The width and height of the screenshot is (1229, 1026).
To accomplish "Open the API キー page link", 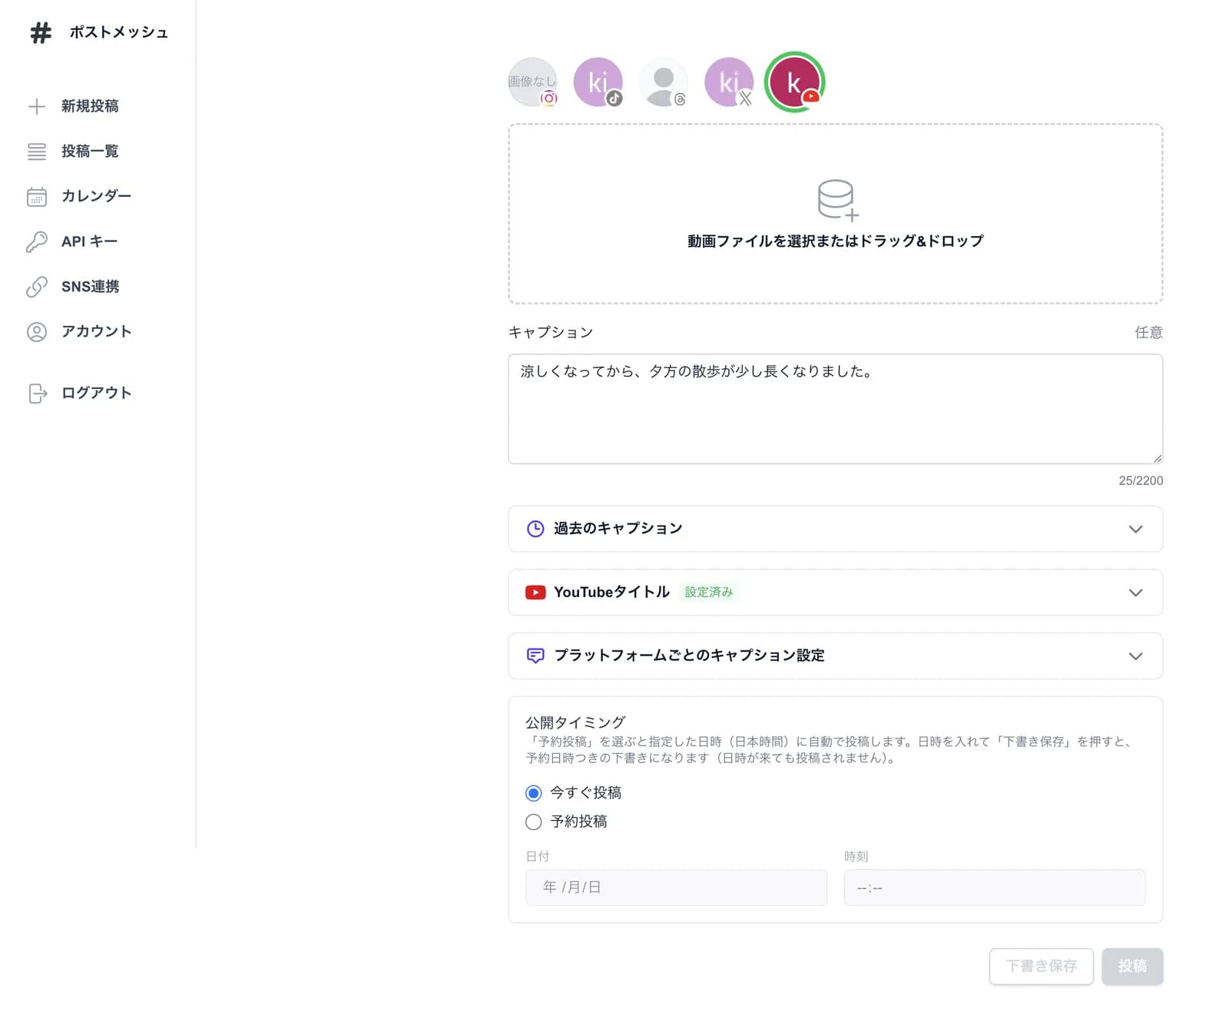I will tap(89, 241).
